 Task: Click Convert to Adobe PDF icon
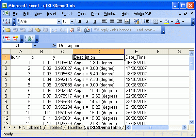pos(8,38)
